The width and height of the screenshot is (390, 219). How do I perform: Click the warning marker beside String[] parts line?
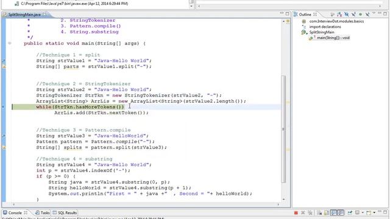click(4, 66)
